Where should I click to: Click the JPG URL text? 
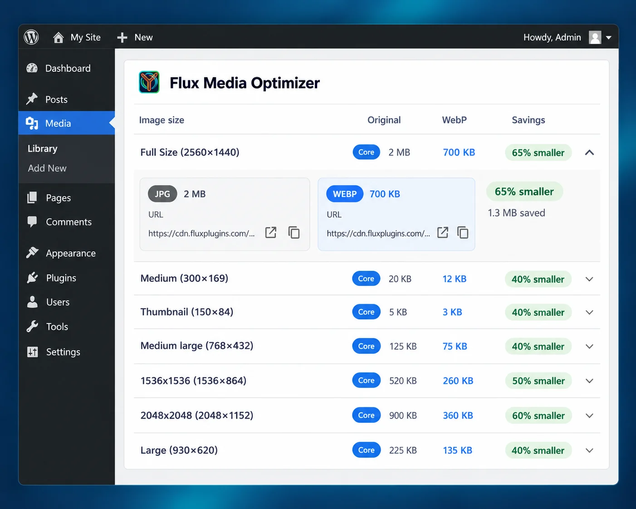click(201, 233)
